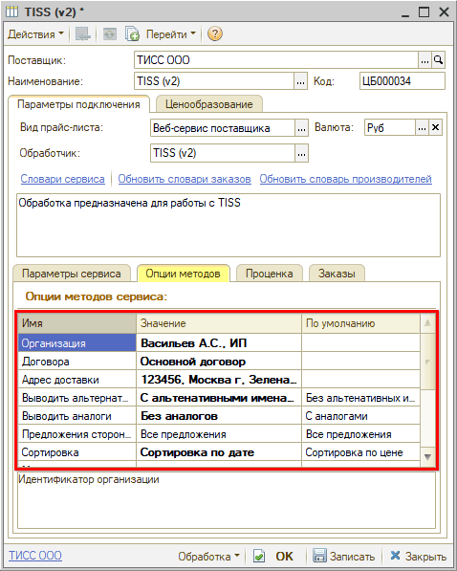Click ellipsis button of Наименование field

[x=300, y=81]
